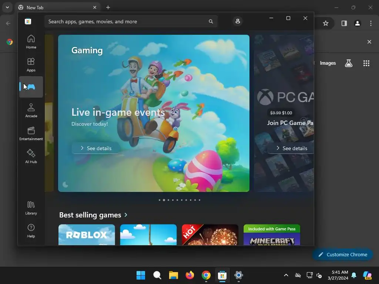Go back with Chrome back arrow
Viewport: 379px width, 284px height.
coord(8,23)
